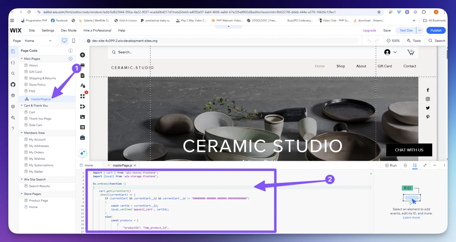Toggle the properties and events panel
Viewport: 456px width, 242px height.
[x=415, y=165]
